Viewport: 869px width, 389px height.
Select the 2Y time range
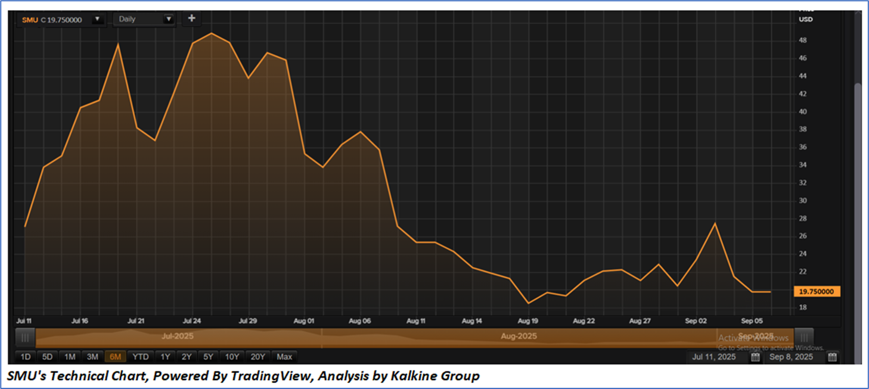coord(187,357)
